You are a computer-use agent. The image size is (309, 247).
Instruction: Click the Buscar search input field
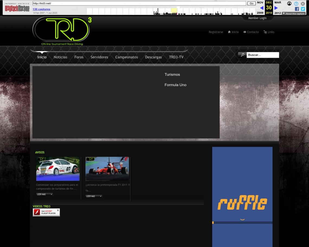(x=262, y=55)
